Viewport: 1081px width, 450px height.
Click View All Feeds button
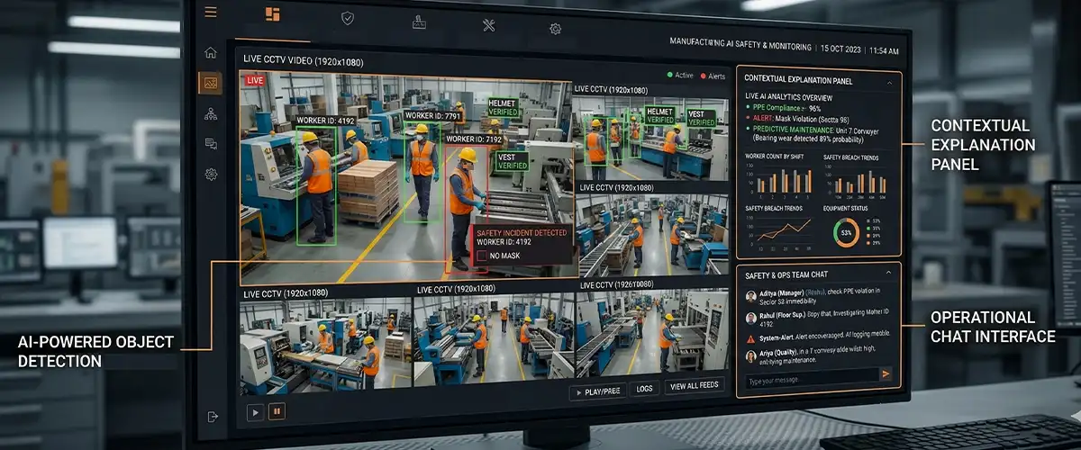694,386
